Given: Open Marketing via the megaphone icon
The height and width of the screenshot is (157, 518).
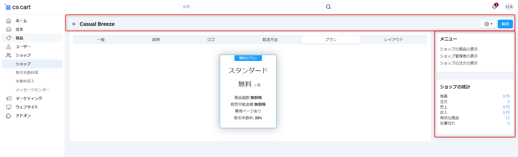Looking at the screenshot, I should tap(9, 98).
